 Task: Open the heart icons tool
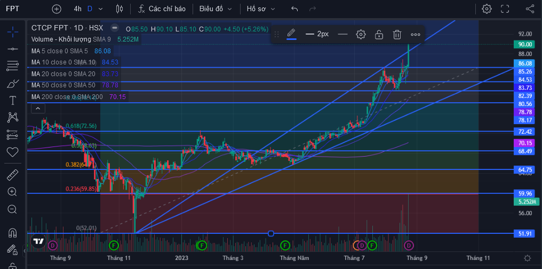click(13, 152)
